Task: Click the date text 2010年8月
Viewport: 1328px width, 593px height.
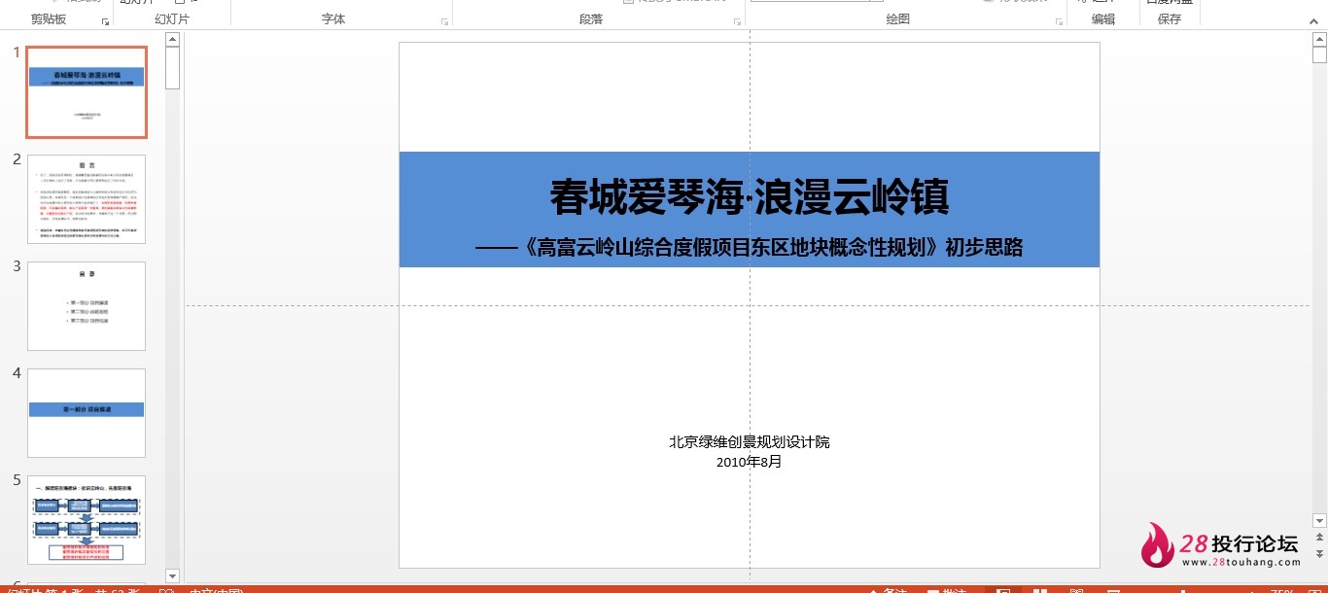Action: click(750, 462)
